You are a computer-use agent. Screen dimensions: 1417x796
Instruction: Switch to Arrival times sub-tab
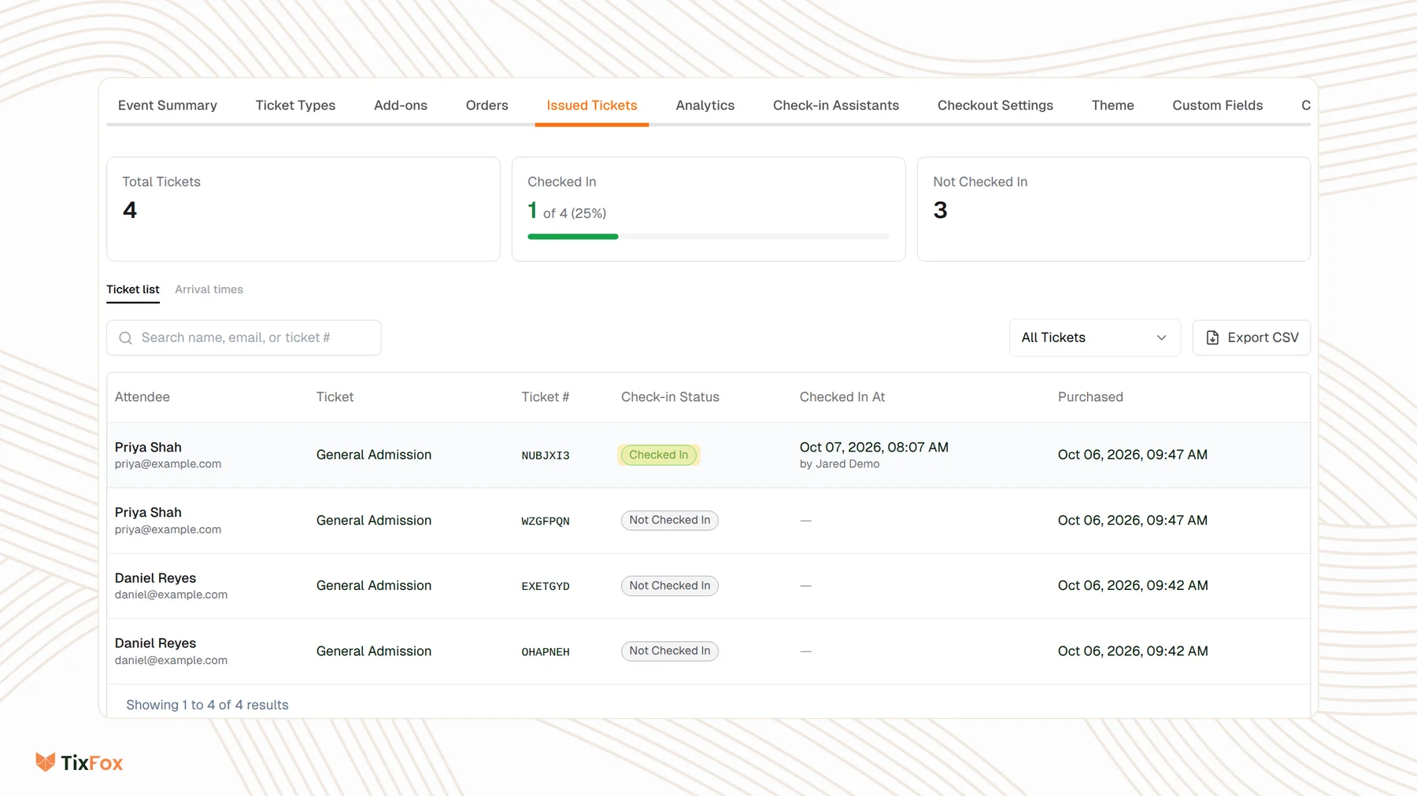(x=209, y=289)
